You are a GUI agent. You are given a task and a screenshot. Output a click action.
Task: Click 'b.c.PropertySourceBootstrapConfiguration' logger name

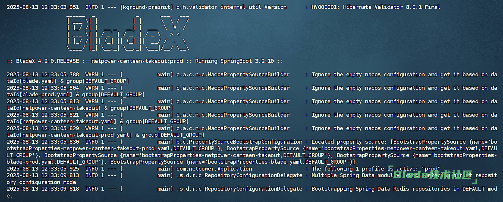(239, 142)
